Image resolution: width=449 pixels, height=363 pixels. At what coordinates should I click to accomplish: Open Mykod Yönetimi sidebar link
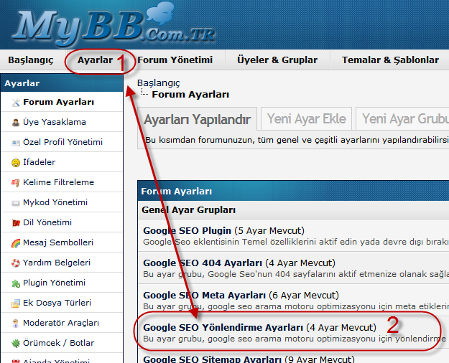(x=55, y=202)
